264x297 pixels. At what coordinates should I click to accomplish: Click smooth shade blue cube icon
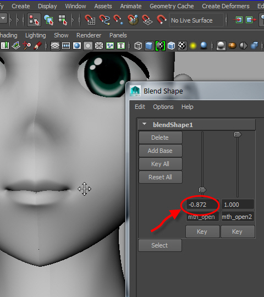click(149, 46)
